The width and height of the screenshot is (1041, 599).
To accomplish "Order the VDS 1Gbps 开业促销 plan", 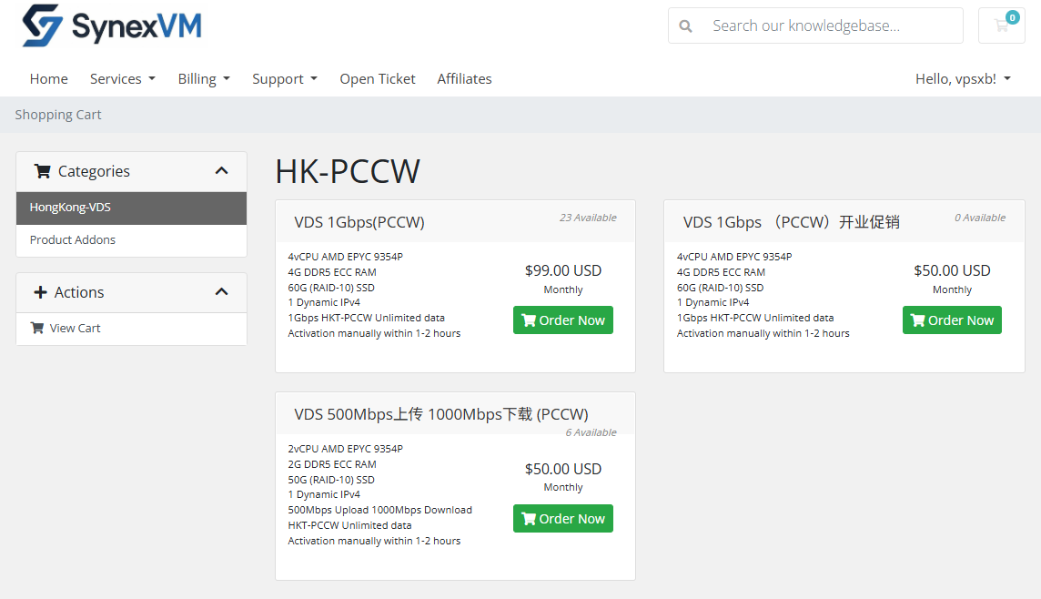I will (952, 320).
